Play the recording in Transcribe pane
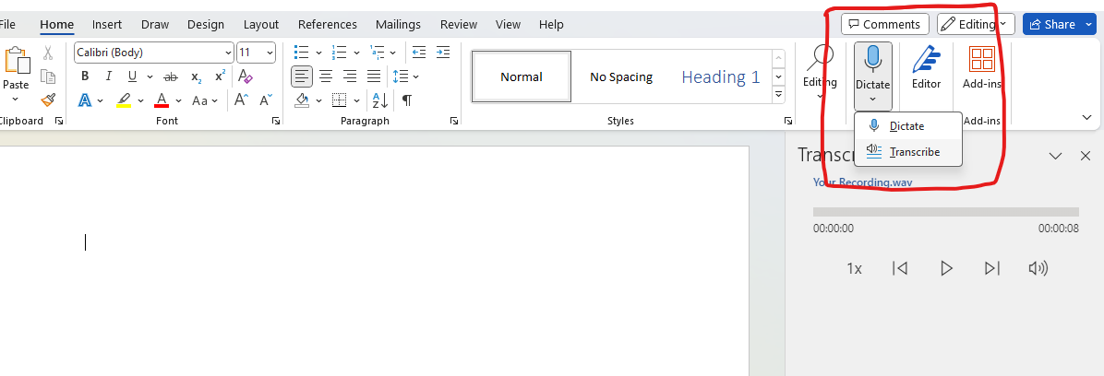This screenshot has width=1104, height=376. [946, 268]
